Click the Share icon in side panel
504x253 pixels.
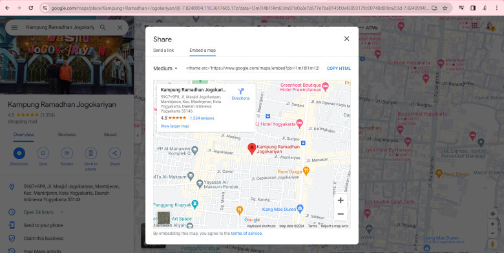click(115, 153)
